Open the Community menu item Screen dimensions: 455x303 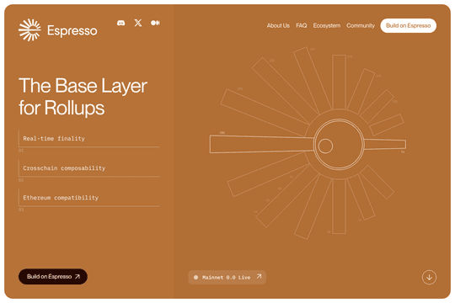point(361,25)
